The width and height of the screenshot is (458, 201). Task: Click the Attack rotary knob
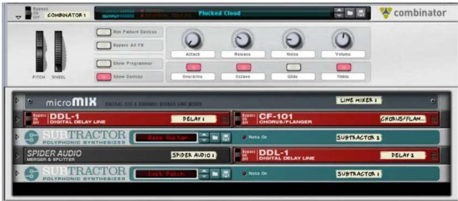(x=193, y=40)
